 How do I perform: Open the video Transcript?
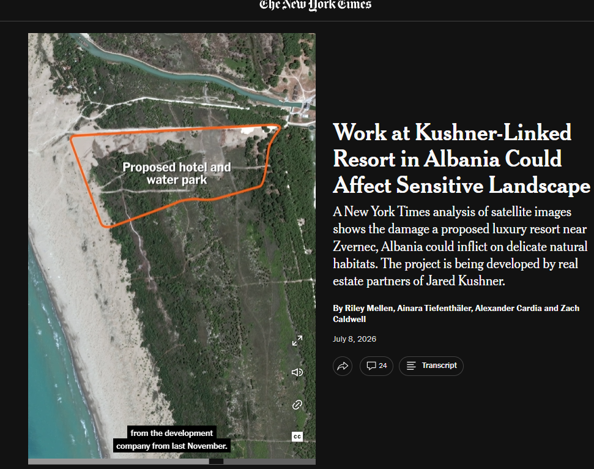tap(431, 366)
